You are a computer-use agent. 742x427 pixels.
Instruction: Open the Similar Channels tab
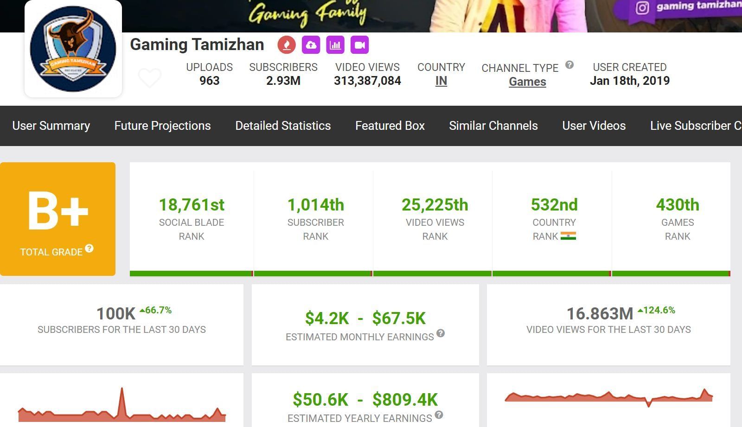click(x=493, y=126)
